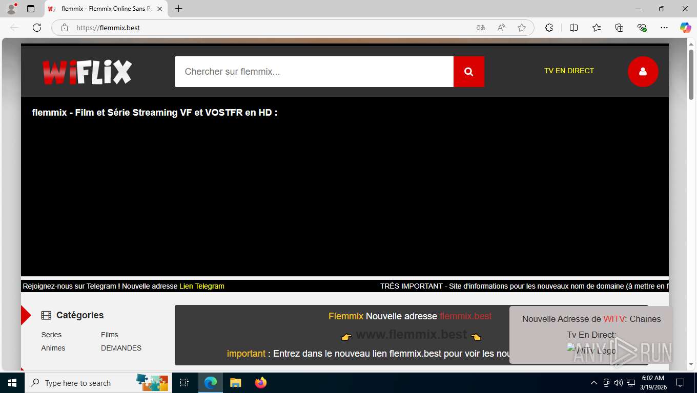Screen dimensions: 697x393
Task: Open Favorites list icon
Action: coord(597,28)
